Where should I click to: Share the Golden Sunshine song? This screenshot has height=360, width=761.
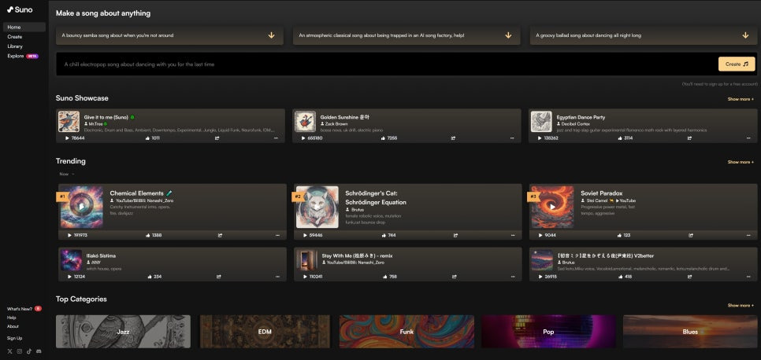click(453, 138)
